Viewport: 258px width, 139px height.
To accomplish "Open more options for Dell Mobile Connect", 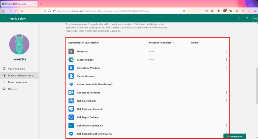I will click(226, 125).
